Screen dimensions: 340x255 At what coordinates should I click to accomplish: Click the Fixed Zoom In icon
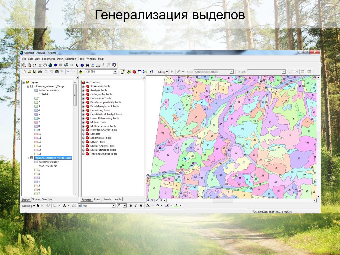click(x=35, y=65)
